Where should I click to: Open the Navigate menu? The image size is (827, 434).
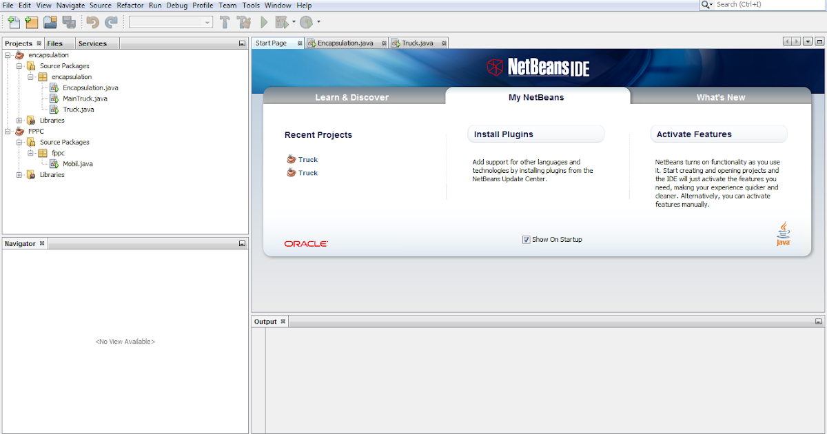(x=70, y=5)
